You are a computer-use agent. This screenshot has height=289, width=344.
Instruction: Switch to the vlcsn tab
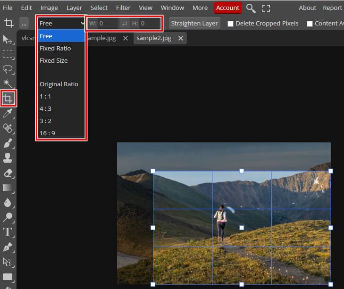click(28, 38)
